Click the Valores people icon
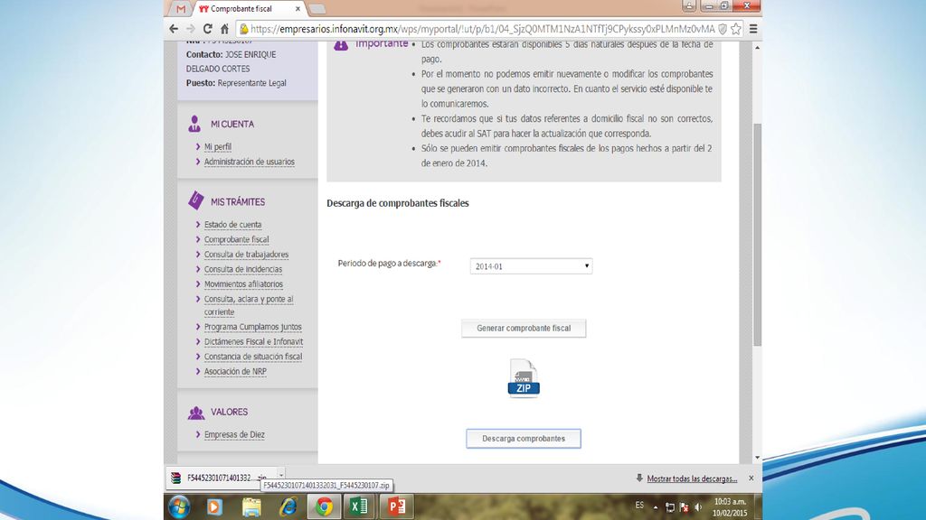Screen dimensions: 926x520 pos(196,413)
